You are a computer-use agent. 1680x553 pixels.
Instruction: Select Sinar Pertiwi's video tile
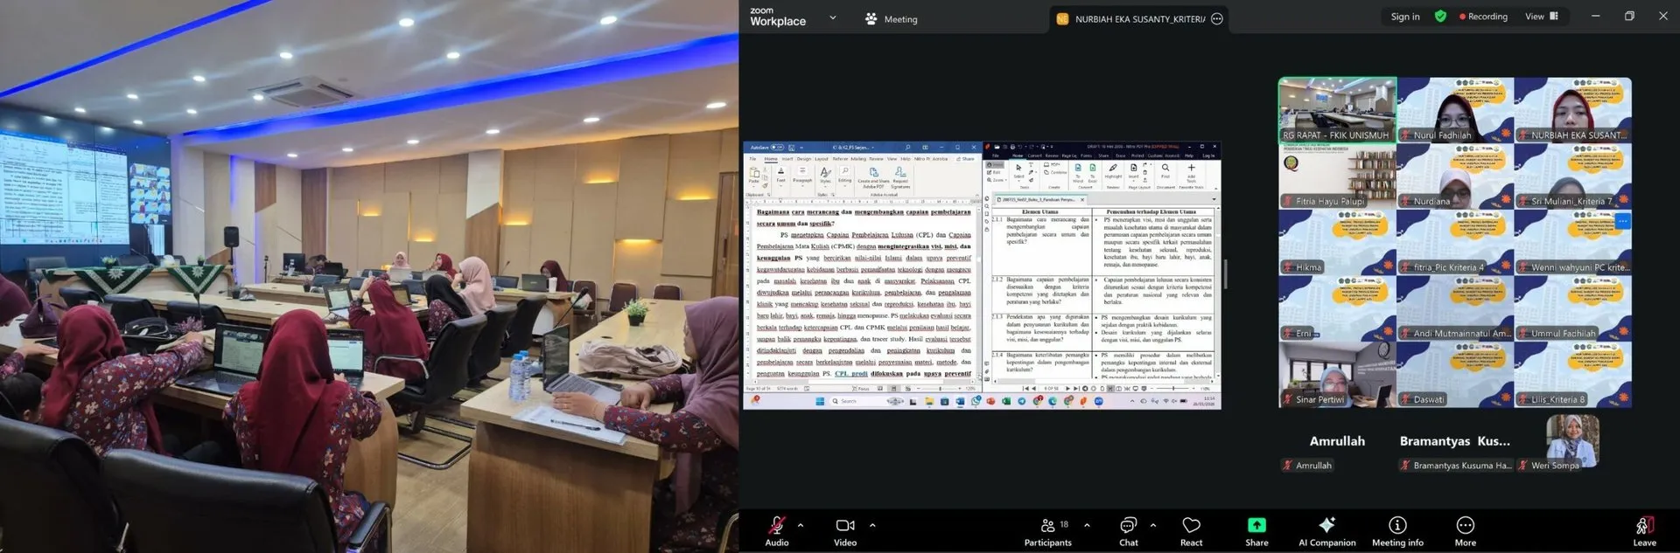[1337, 375]
